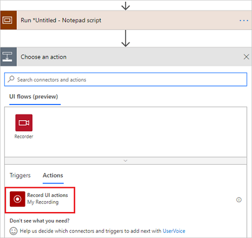The height and width of the screenshot is (238, 252).
Task: Click the Recorder connector label
Action: pyautogui.click(x=24, y=136)
